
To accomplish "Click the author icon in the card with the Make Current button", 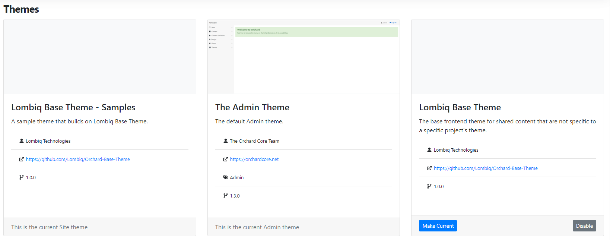I will click(x=429, y=150).
